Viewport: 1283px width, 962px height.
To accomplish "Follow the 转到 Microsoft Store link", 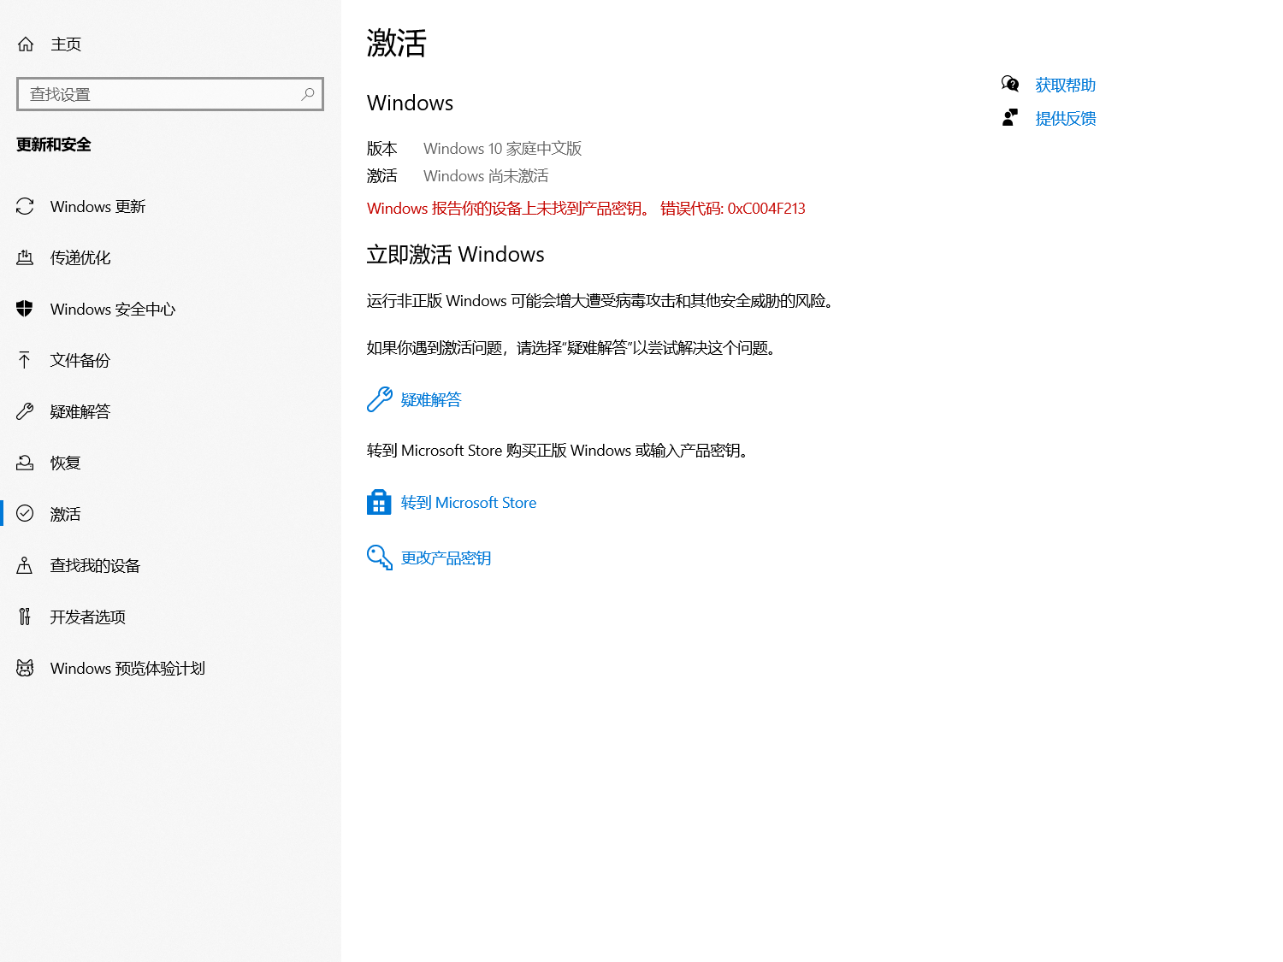I will point(469,503).
